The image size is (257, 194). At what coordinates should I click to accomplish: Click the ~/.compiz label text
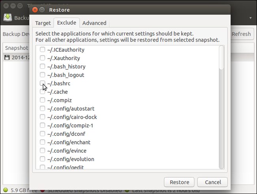pyautogui.click(x=59, y=100)
